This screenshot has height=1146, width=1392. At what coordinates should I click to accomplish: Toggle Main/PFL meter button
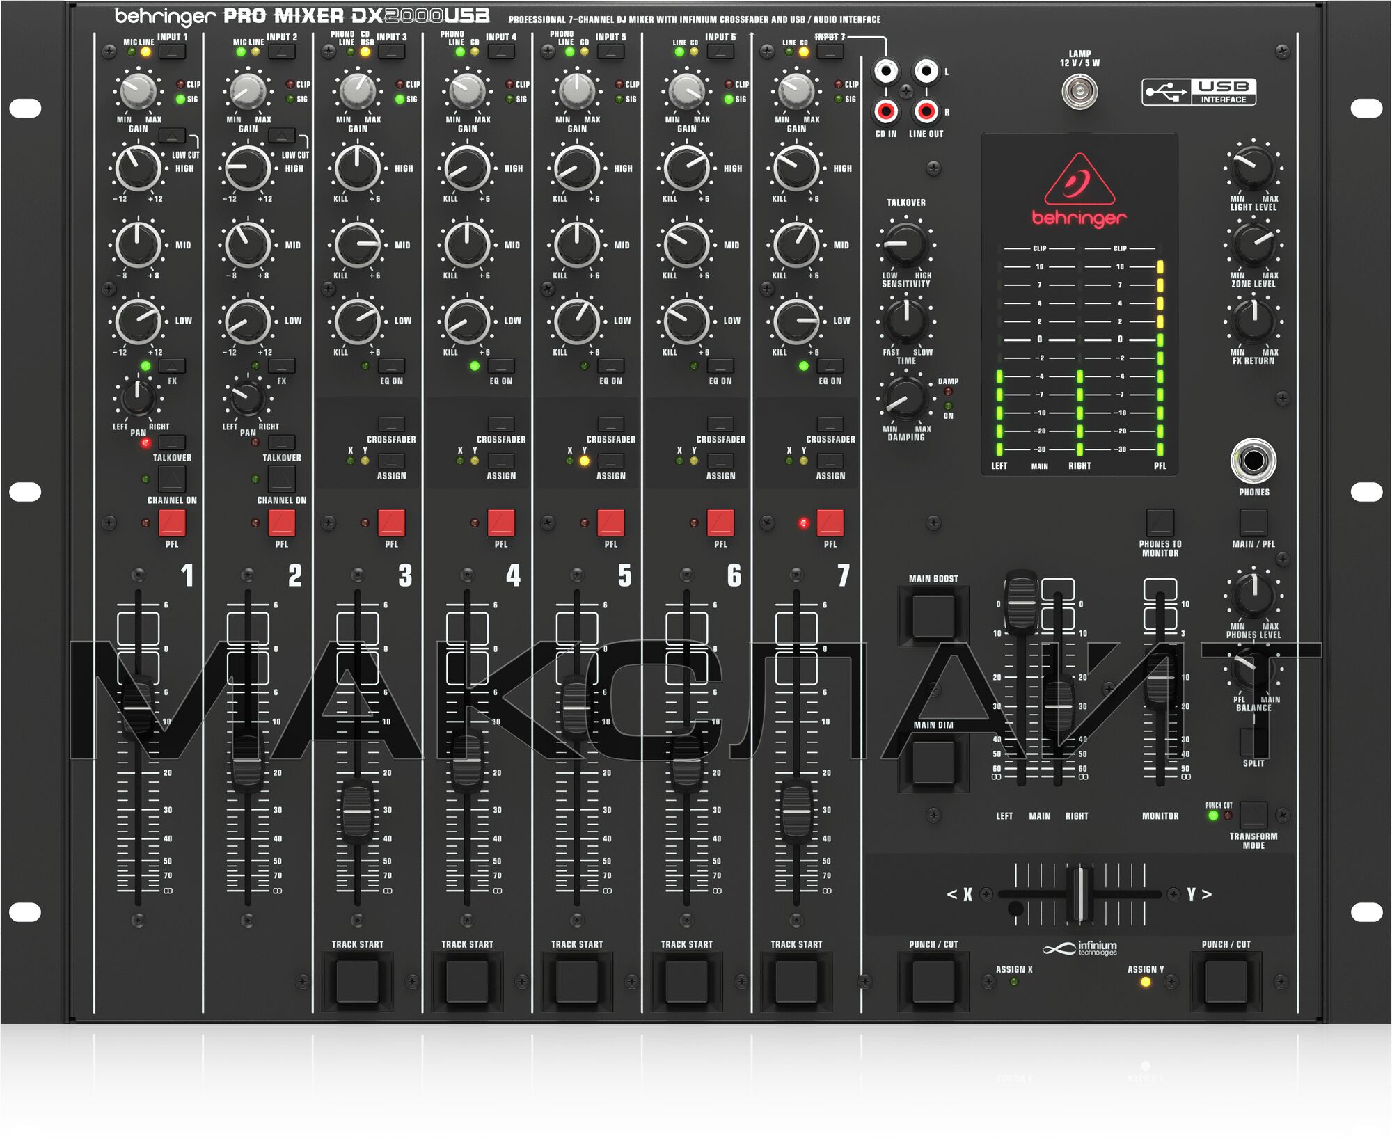coord(1253,523)
